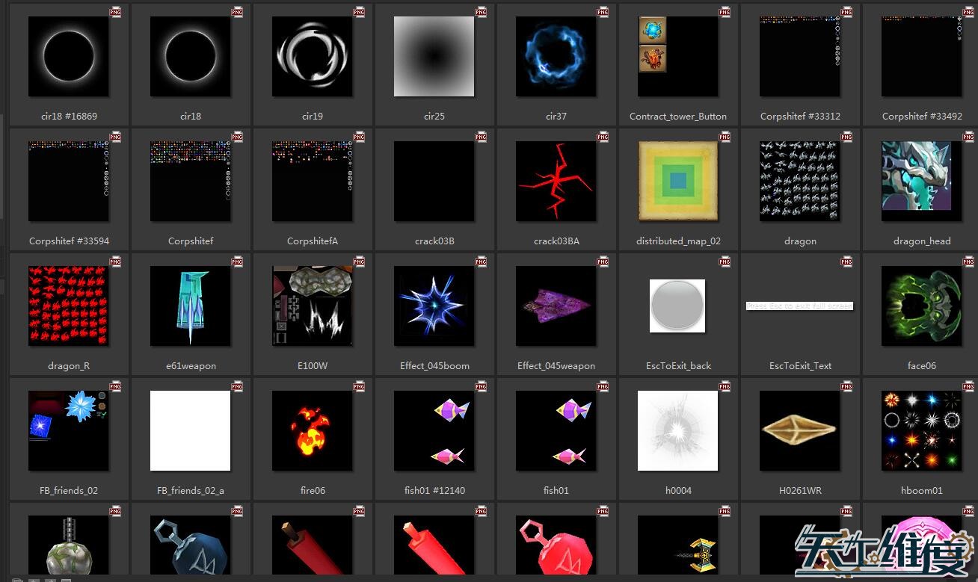This screenshot has height=582, width=978.
Task: Click the EscToExit_Text file name label
Action: tap(800, 366)
